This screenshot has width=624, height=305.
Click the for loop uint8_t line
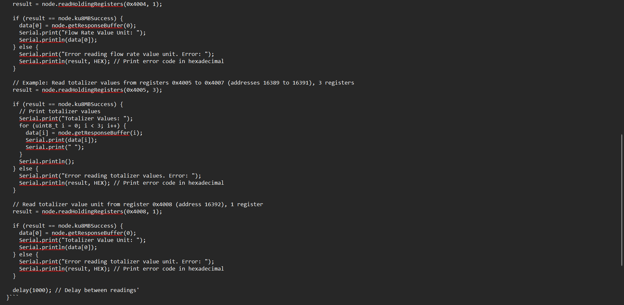pos(73,126)
